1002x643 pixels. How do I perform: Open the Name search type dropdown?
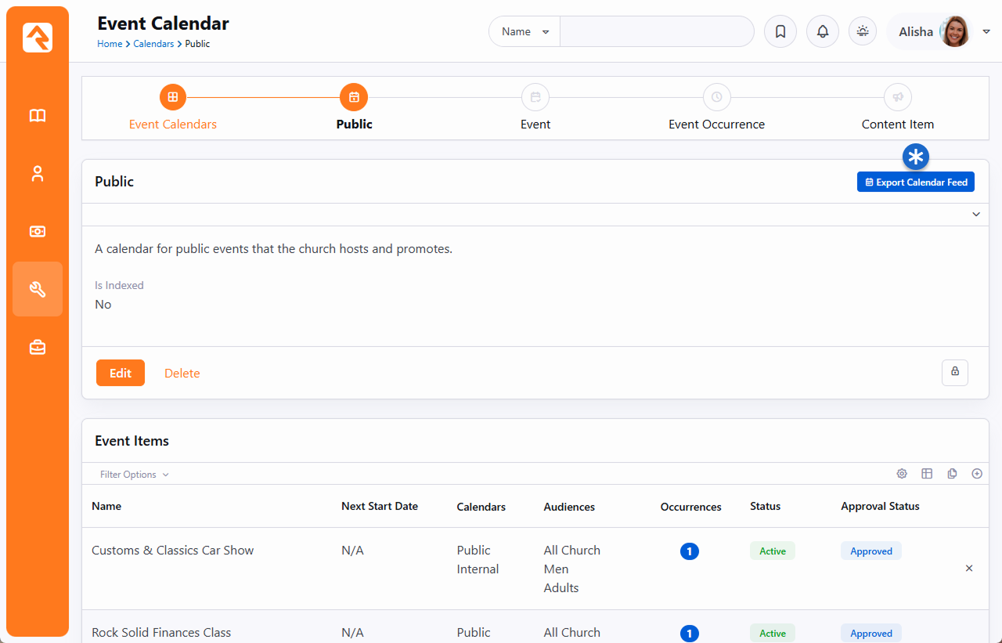(x=524, y=32)
